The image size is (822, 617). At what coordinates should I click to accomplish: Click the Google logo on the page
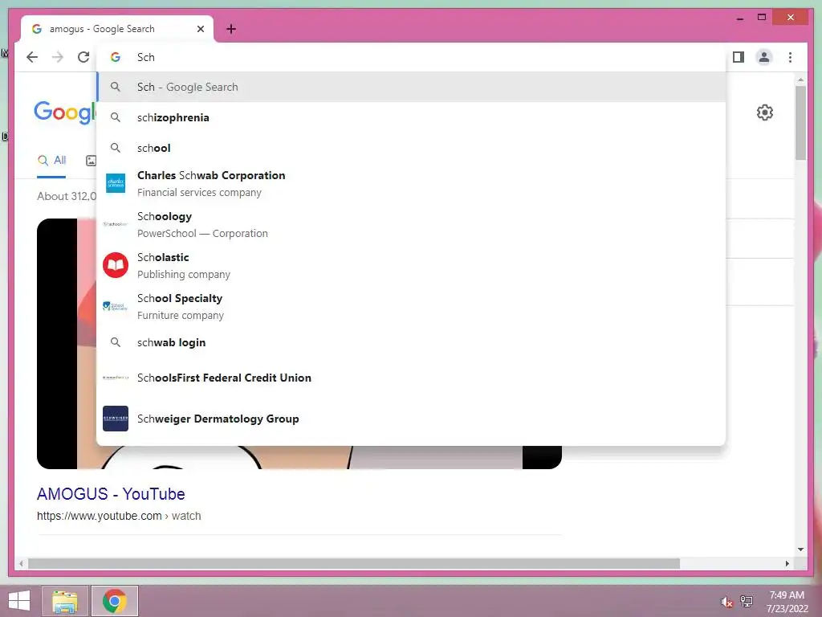coord(65,112)
